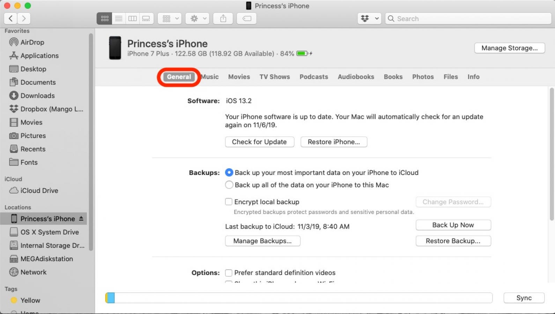Switch to the Movies tab

(239, 77)
